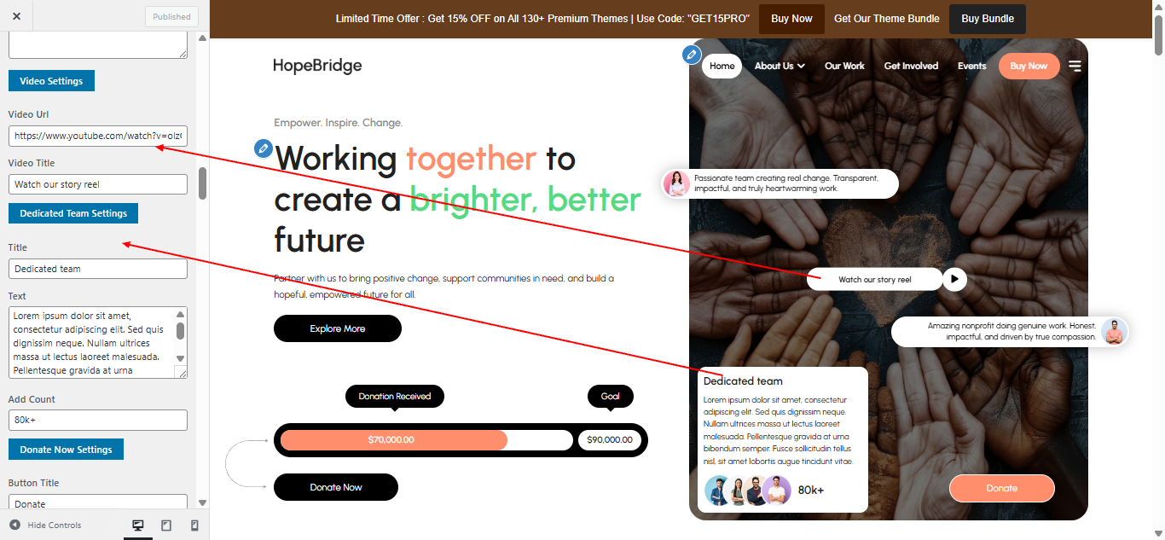Play the story reel video
Viewport: 1165px width, 540px height.
click(955, 279)
